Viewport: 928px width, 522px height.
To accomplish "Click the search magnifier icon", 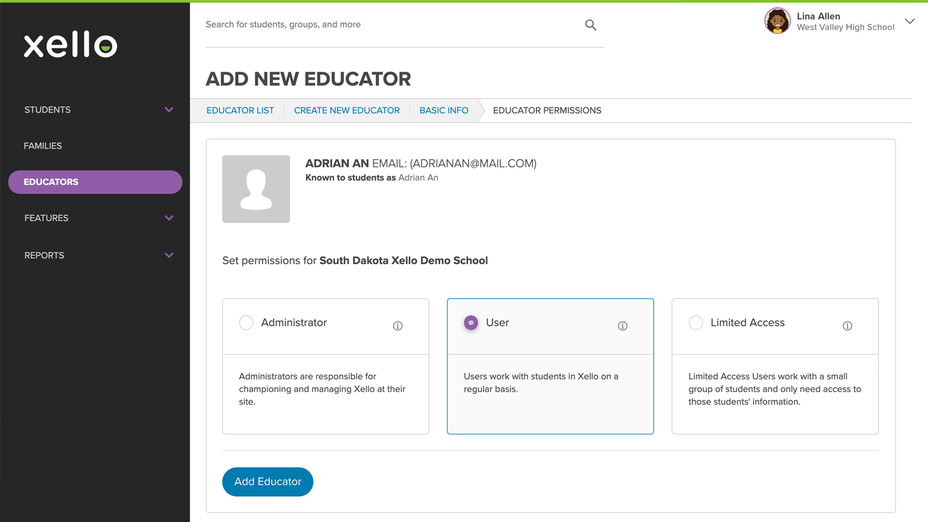I will click(590, 25).
